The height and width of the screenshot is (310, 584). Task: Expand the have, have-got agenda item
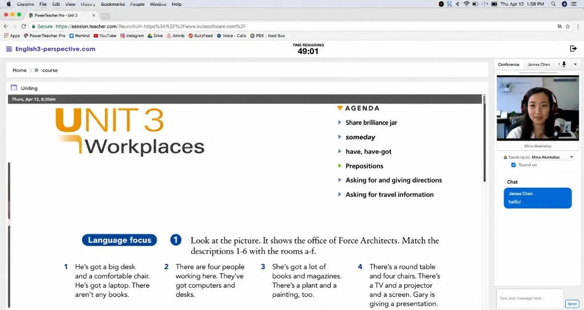(339, 151)
